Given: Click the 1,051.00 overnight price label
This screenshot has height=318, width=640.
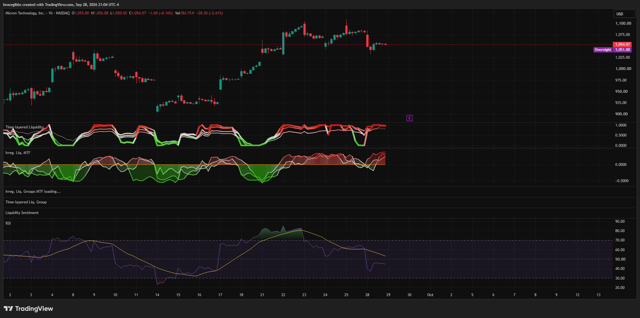Looking at the screenshot, I should pyautogui.click(x=622, y=50).
